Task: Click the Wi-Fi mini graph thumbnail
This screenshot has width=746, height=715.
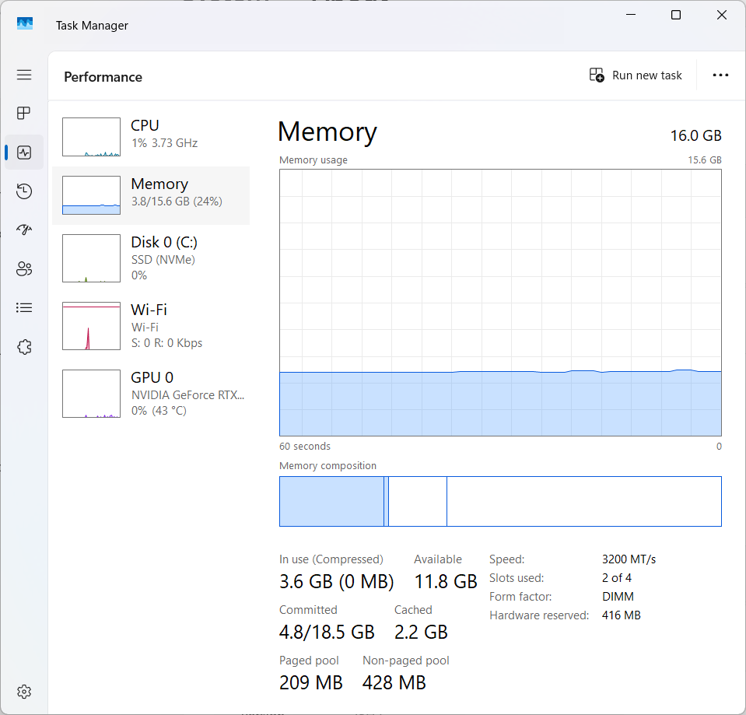Action: coord(91,326)
